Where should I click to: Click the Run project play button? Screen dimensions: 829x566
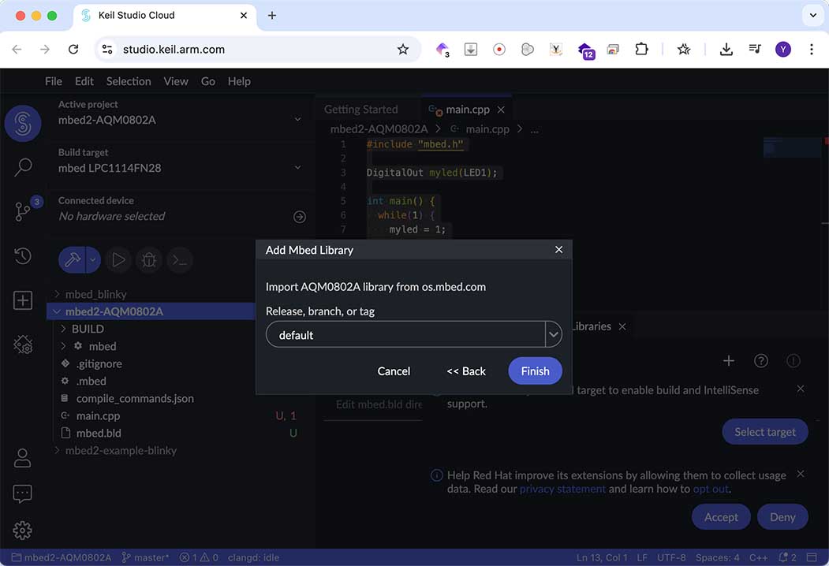[118, 259]
